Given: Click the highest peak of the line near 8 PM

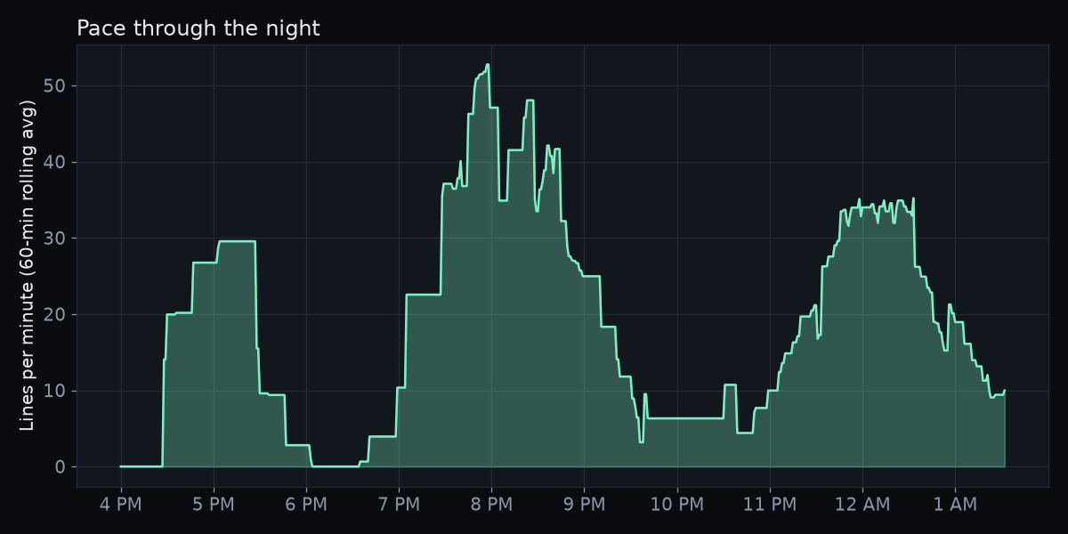Looking at the screenshot, I should (488, 64).
